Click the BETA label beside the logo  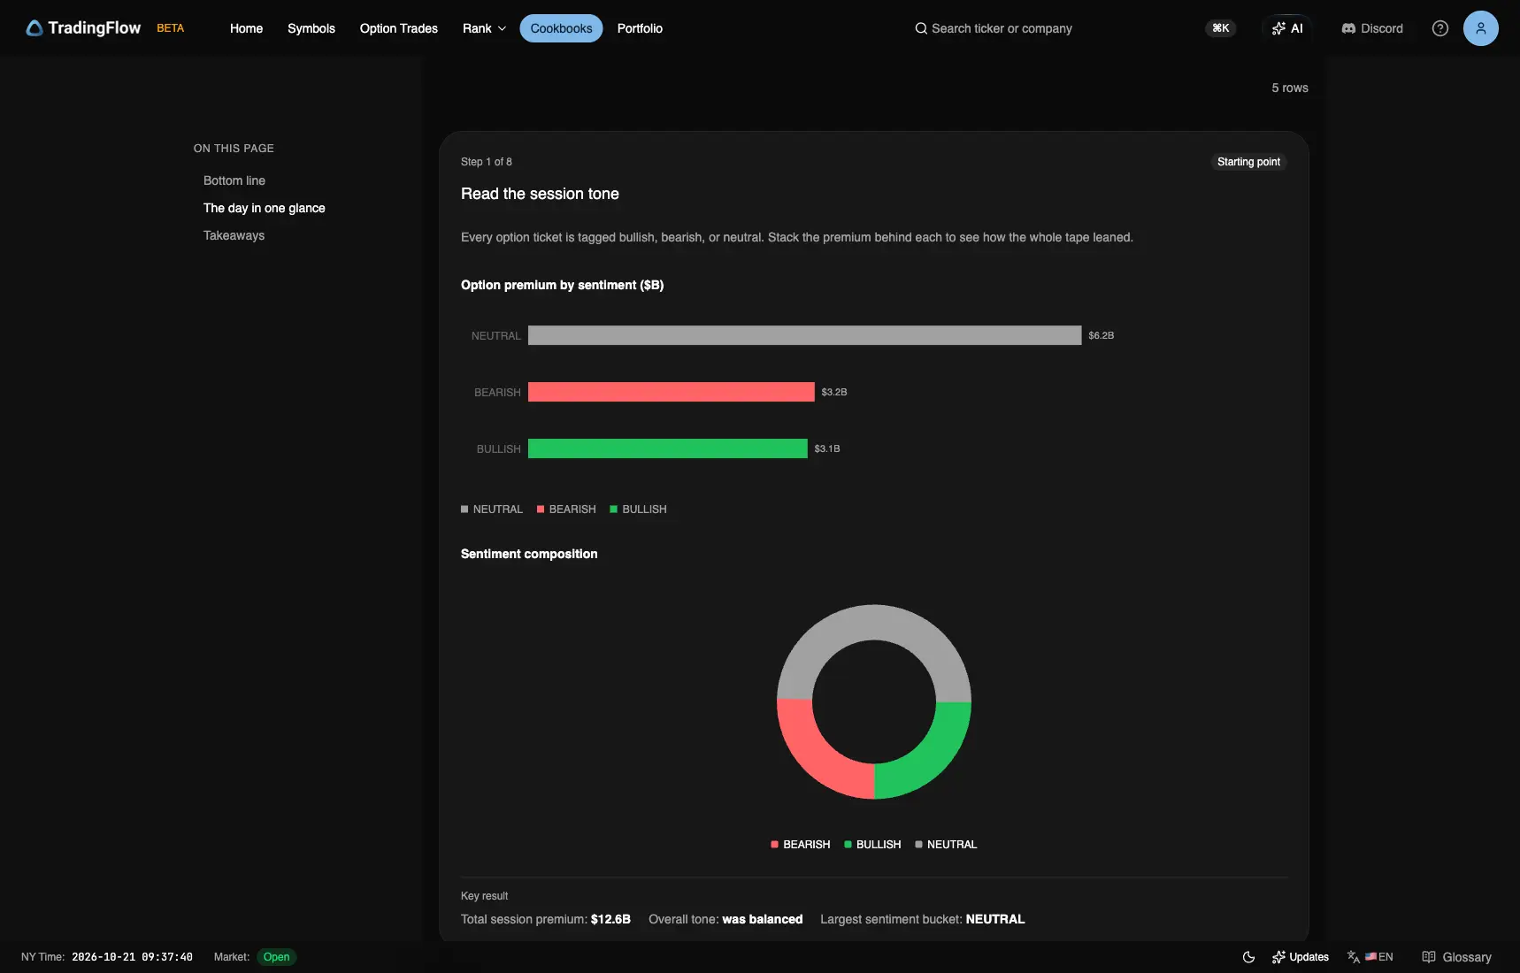pos(171,28)
